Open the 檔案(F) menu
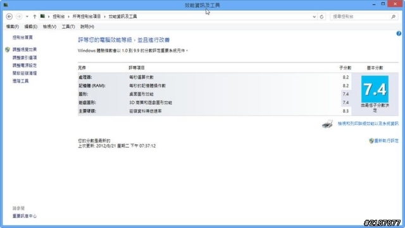 tap(13, 27)
